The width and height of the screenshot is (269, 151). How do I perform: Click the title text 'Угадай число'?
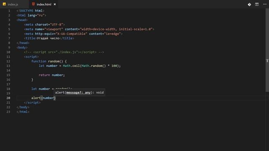pos(48,38)
